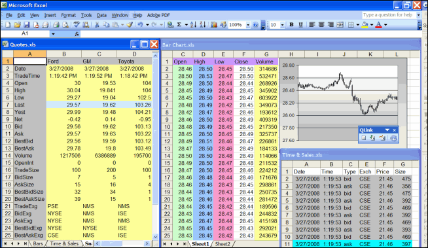Click the Copy icon
Viewport: 428px width, 248px height.
click(x=106, y=25)
